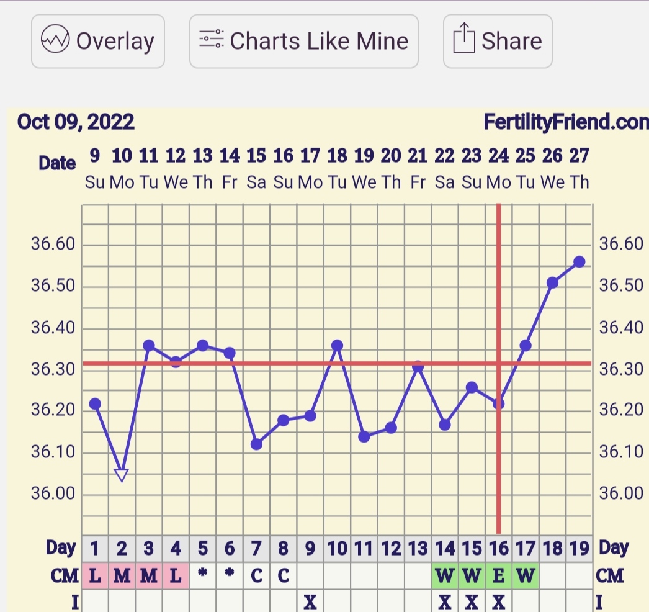Click the lowest temperature dot on Oct 15

(256, 444)
